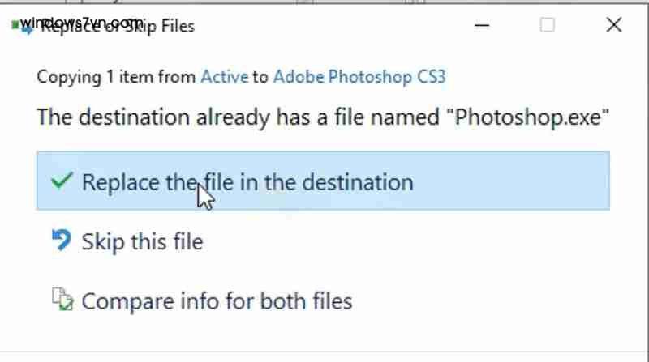Open the "Active" source folder link

pyautogui.click(x=224, y=77)
